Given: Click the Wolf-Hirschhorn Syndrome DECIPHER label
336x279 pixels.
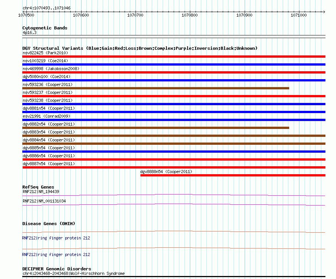Looking at the screenshot, I should coord(74,273).
